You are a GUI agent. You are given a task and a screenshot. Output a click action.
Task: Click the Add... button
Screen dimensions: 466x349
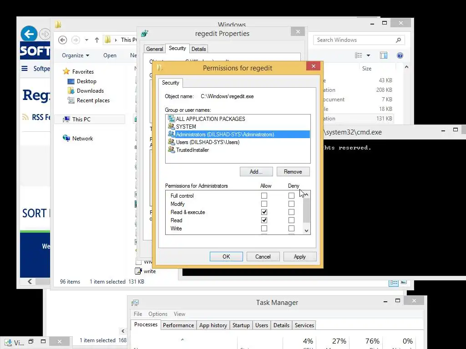tap(256, 171)
